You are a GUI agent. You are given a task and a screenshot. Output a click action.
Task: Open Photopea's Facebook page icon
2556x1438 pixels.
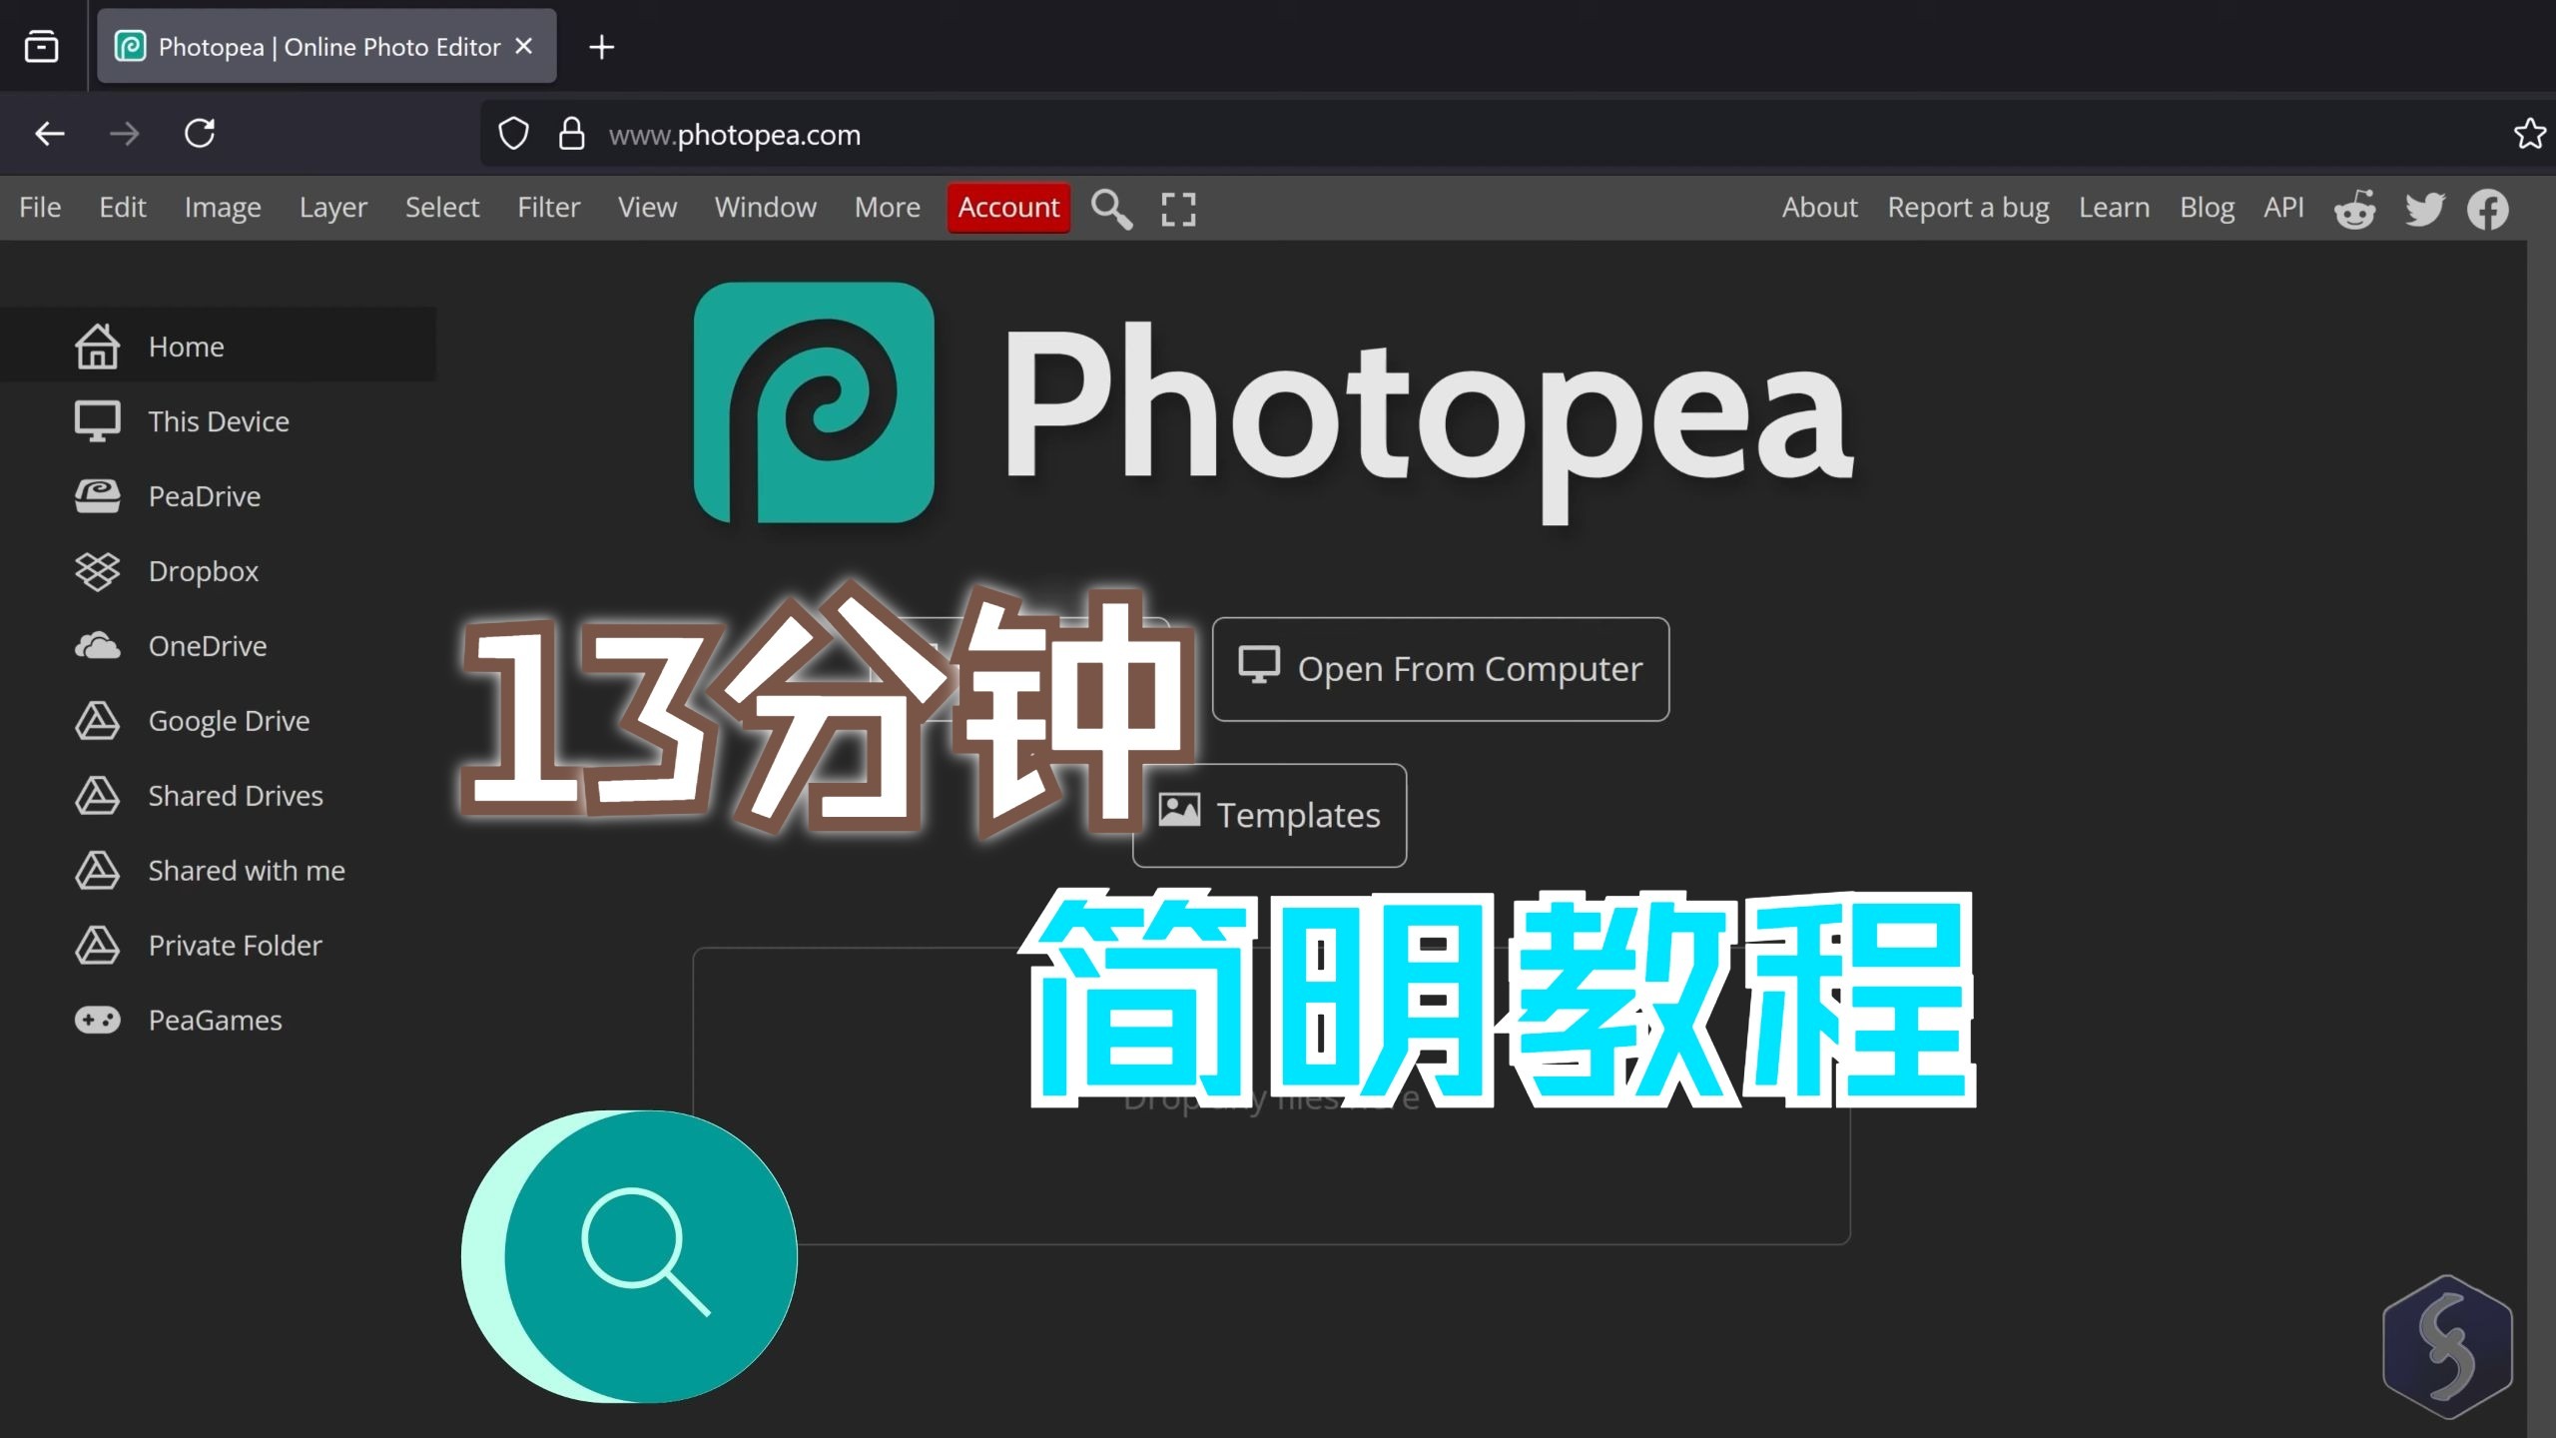click(2488, 209)
